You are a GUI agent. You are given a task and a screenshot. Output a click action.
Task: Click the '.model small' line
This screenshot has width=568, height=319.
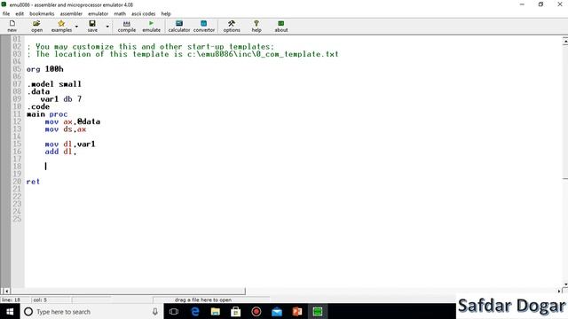coord(54,84)
